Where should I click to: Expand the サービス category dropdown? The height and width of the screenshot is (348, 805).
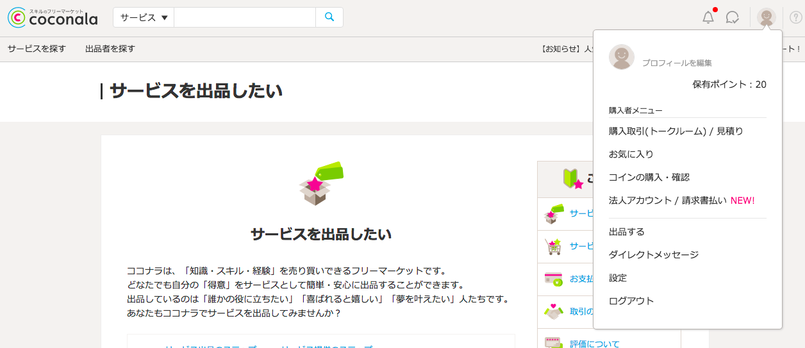click(144, 17)
